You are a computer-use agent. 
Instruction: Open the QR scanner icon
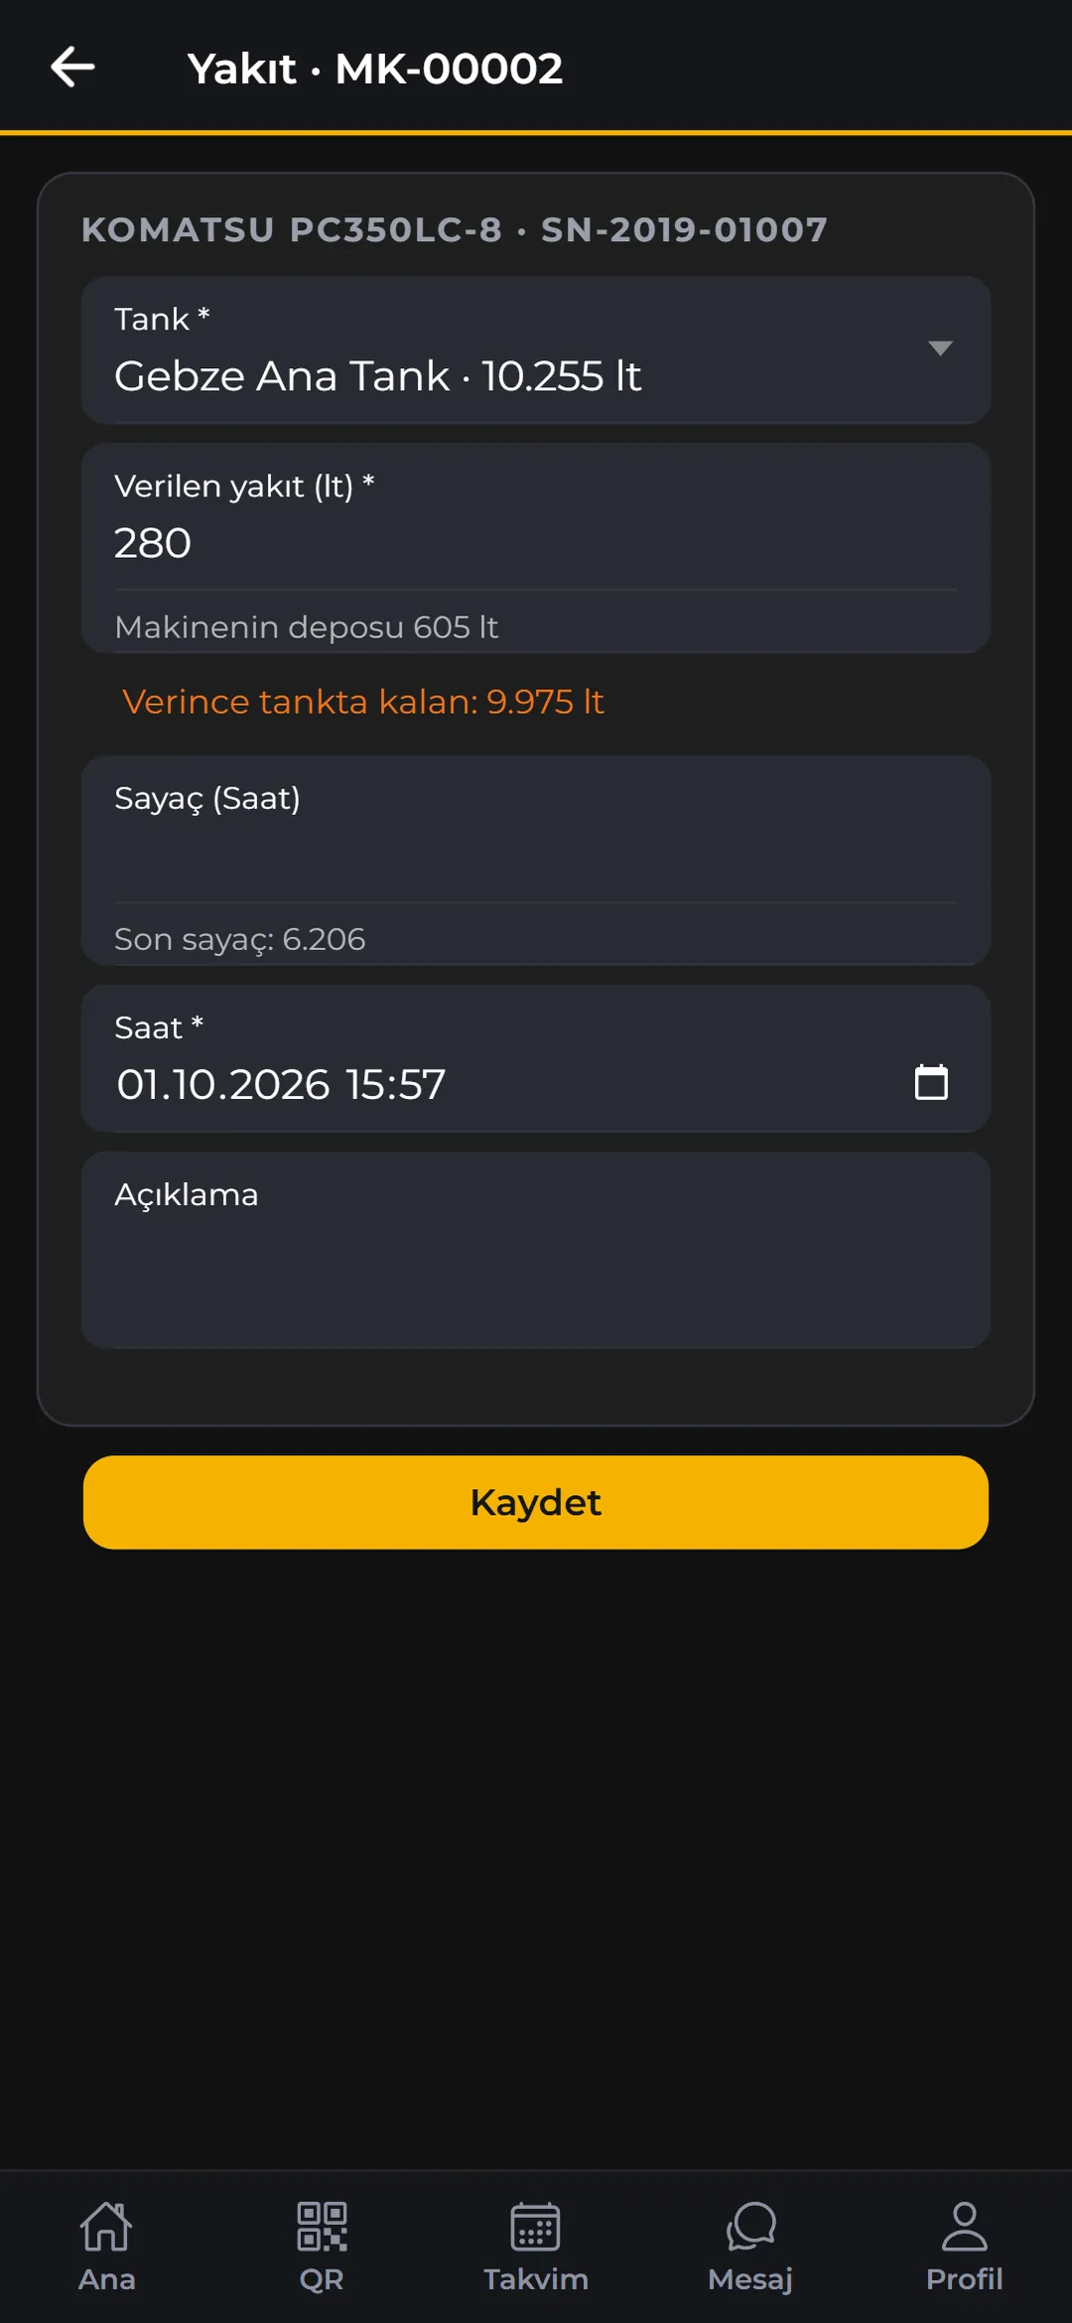click(x=322, y=2226)
